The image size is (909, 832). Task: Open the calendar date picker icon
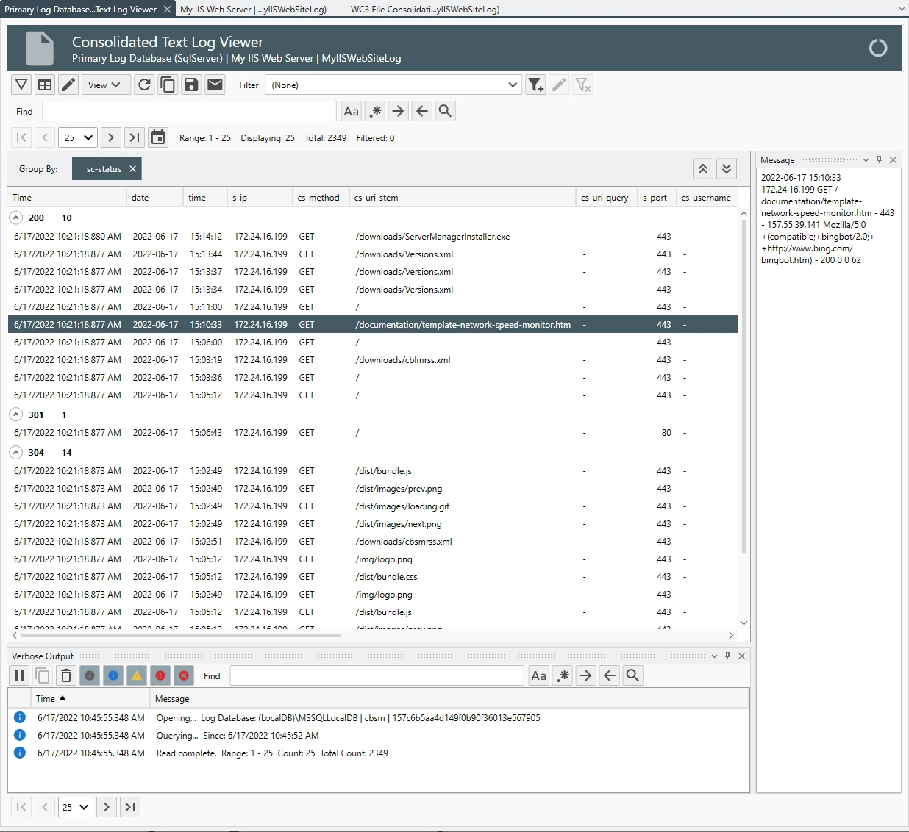pyautogui.click(x=157, y=137)
